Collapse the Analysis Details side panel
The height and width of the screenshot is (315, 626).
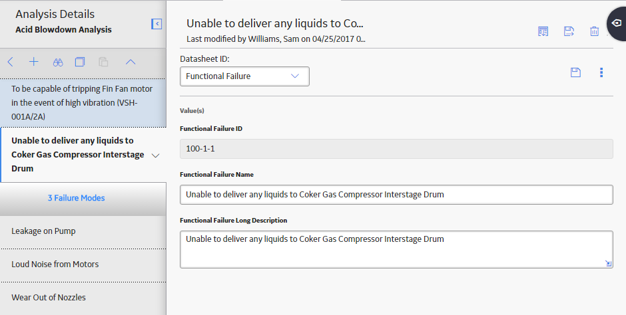[156, 24]
